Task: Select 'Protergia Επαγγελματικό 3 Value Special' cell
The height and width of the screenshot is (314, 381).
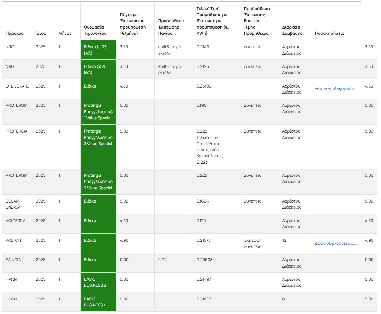Action: [x=99, y=147]
